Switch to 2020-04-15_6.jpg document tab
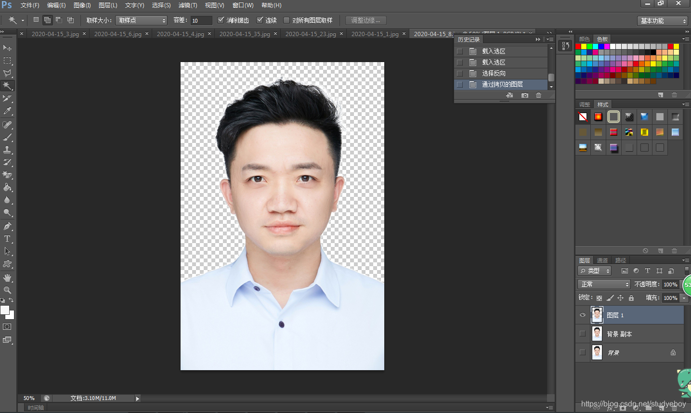This screenshot has width=691, height=413. (118, 34)
